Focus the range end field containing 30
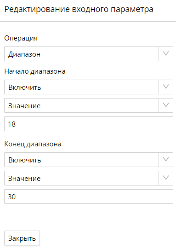This screenshot has height=249, width=176. click(89, 197)
